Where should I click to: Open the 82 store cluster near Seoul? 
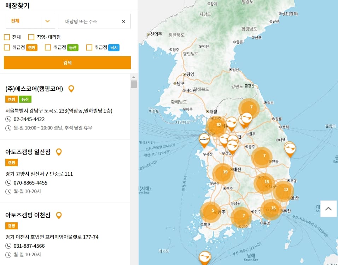(216, 126)
